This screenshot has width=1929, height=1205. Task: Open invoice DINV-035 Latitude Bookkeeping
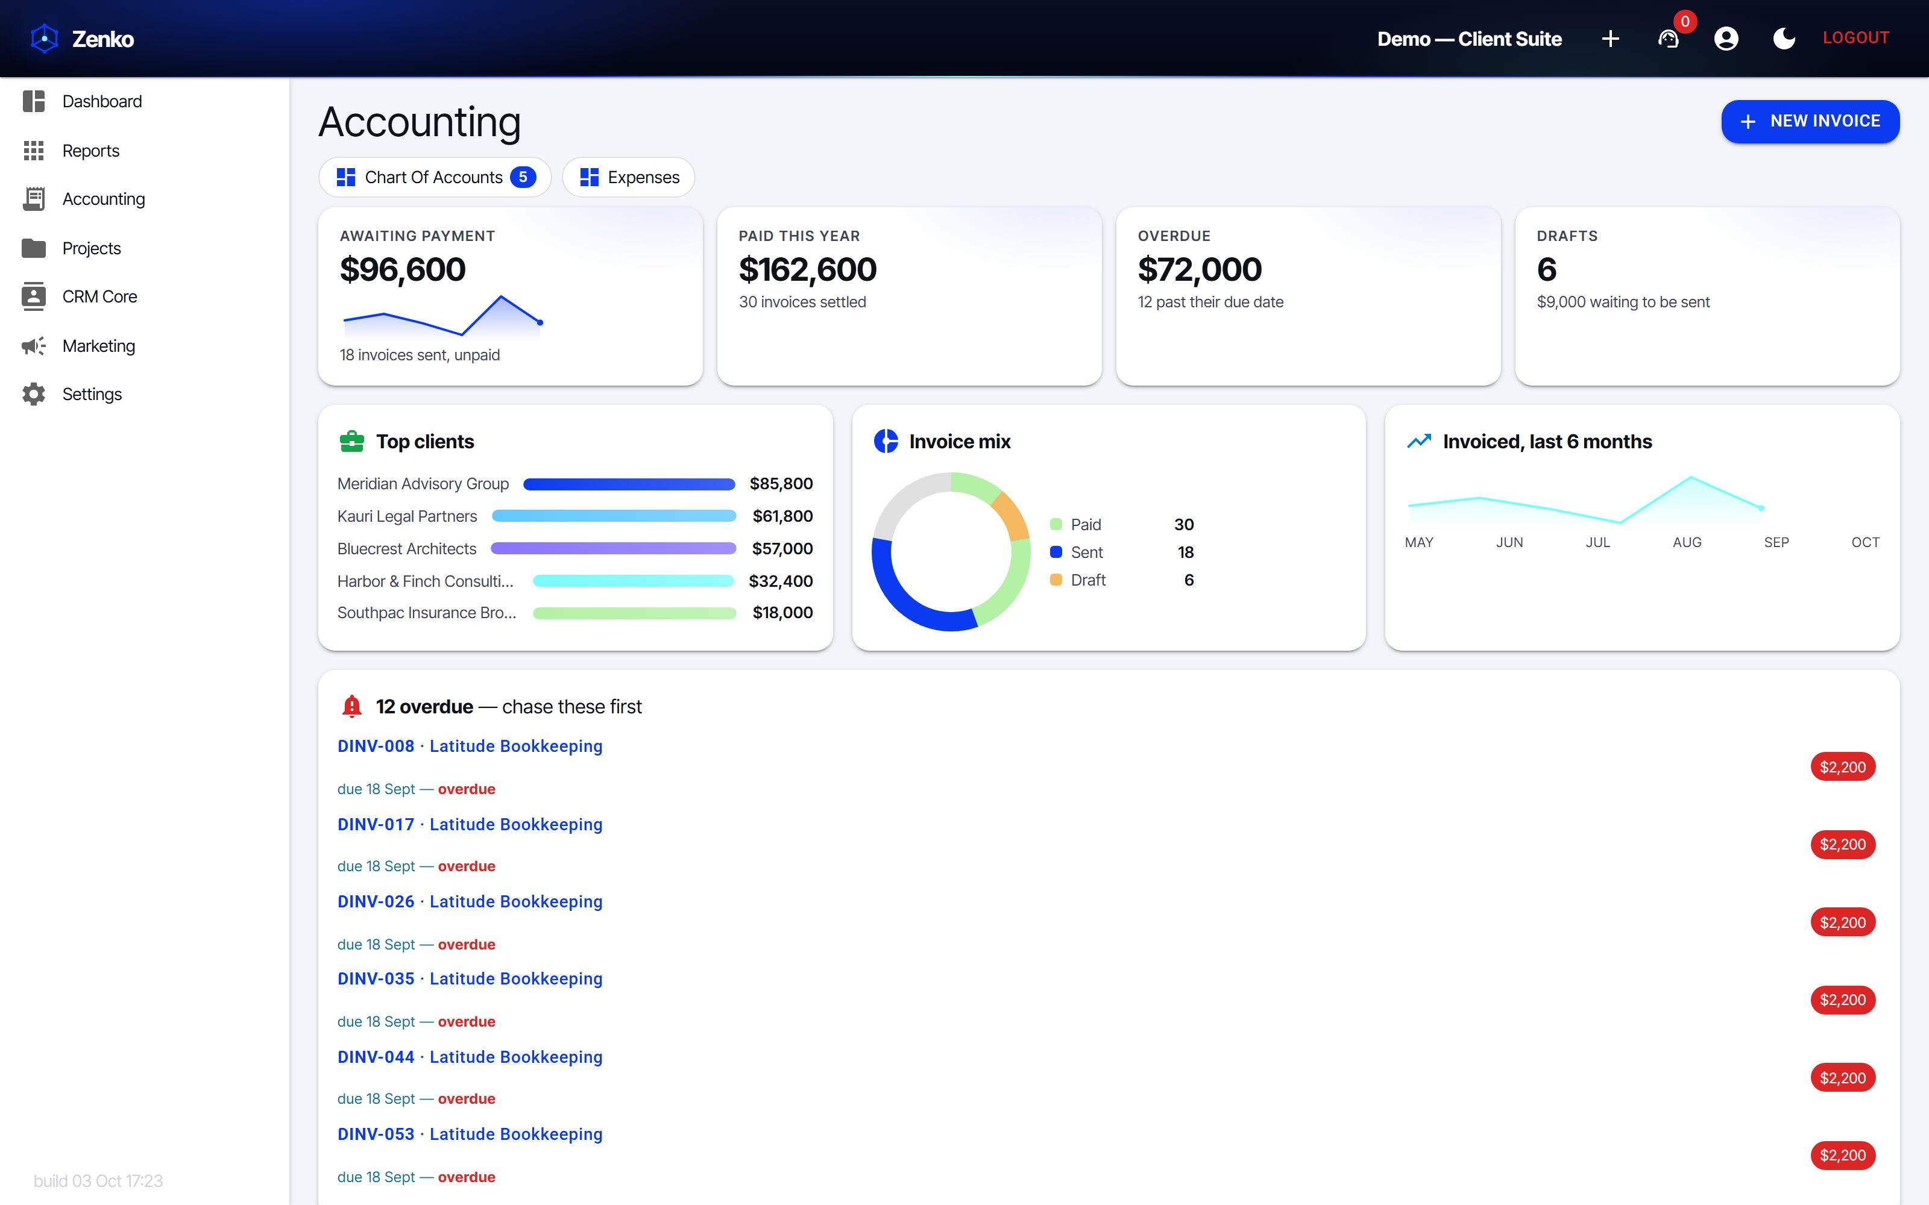click(x=470, y=978)
